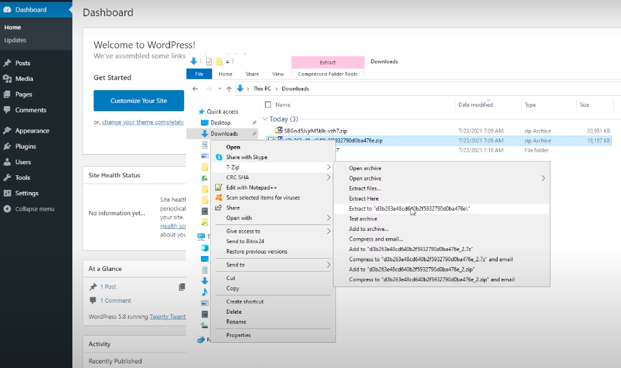Click the Date modified column header
The height and width of the screenshot is (368, 621).
476,105
